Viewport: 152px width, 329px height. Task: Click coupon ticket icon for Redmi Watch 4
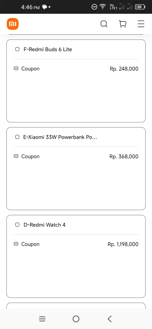point(16,244)
